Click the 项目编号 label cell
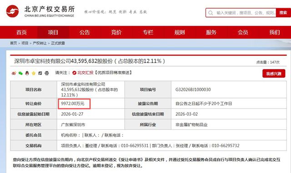 (148, 89)
